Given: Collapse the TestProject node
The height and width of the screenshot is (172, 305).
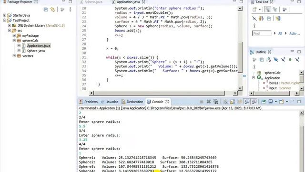Looking at the screenshot, I should 5,20.
